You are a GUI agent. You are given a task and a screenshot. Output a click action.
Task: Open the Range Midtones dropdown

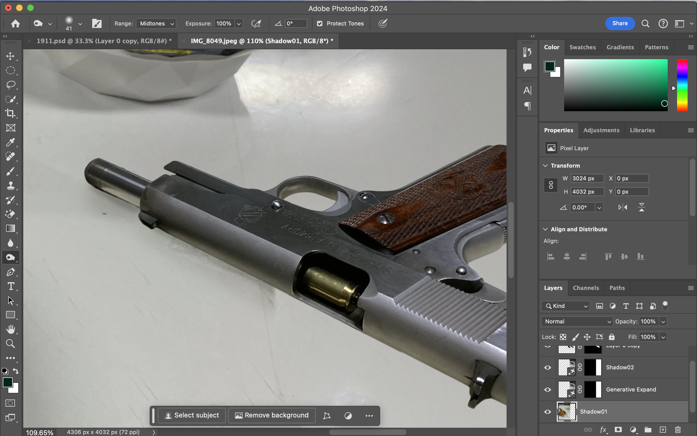(156, 24)
